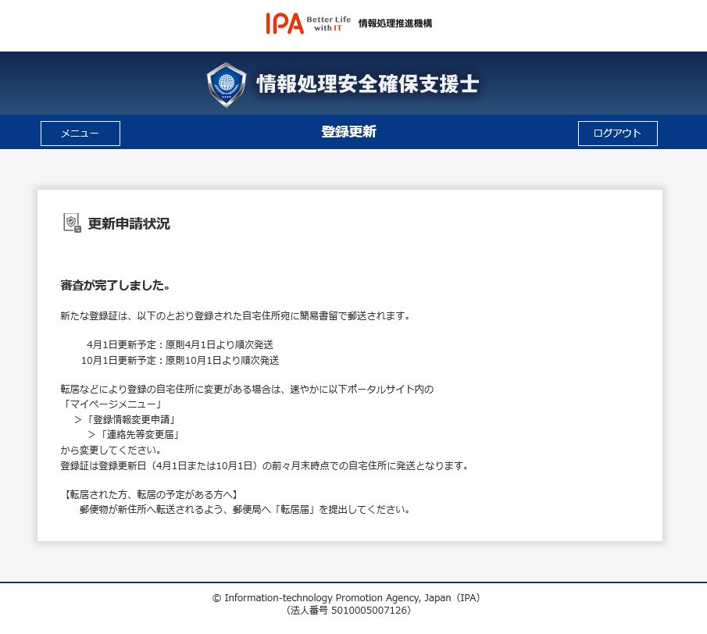The image size is (707, 634).
Task: Click the 「登録情報変更申請」 path item
Action: point(130,419)
